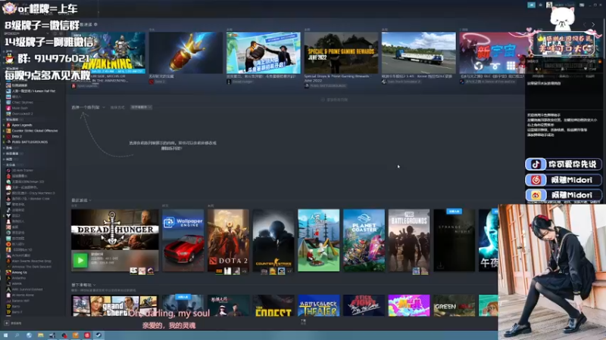
Task: Click Among Us icon in sidebar
Action: 8,272
